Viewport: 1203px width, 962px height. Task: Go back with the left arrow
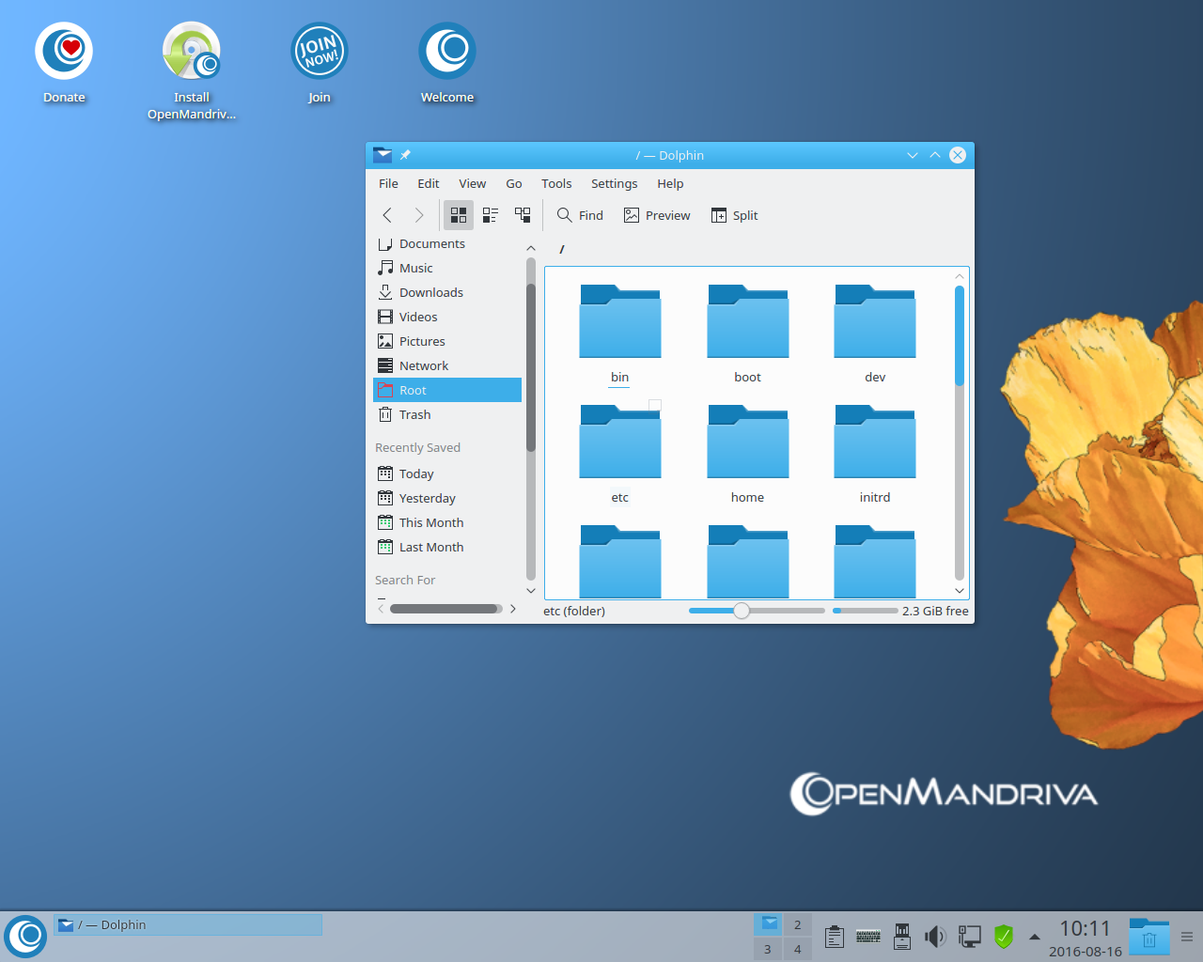pos(387,215)
